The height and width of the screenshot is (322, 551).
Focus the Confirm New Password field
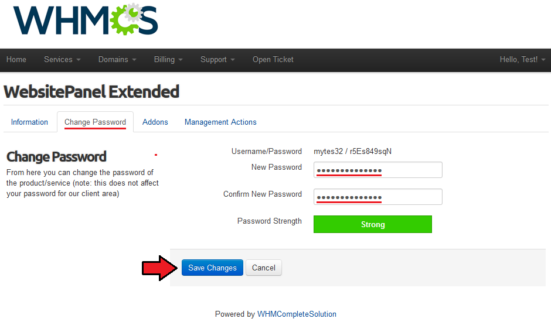[377, 197]
